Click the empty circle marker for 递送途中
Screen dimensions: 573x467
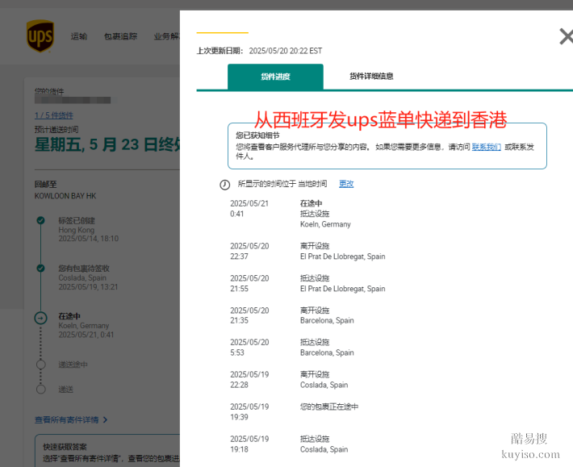41,365
